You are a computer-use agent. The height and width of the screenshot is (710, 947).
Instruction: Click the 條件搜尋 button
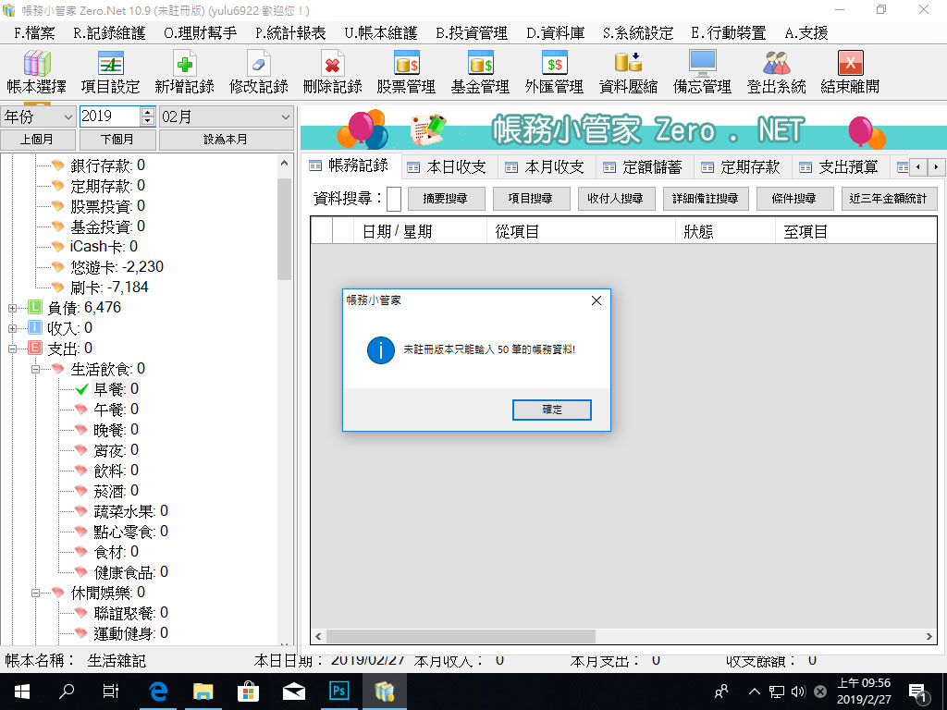click(x=794, y=199)
